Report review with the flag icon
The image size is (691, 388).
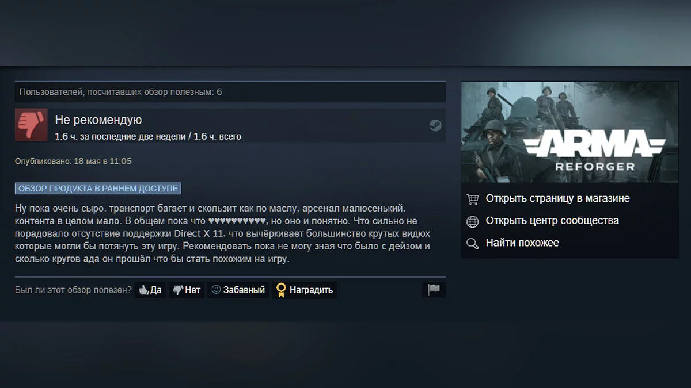(434, 290)
